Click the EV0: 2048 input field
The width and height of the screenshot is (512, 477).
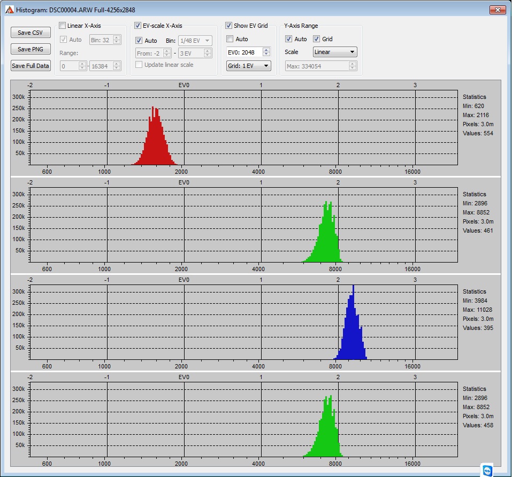tap(244, 52)
